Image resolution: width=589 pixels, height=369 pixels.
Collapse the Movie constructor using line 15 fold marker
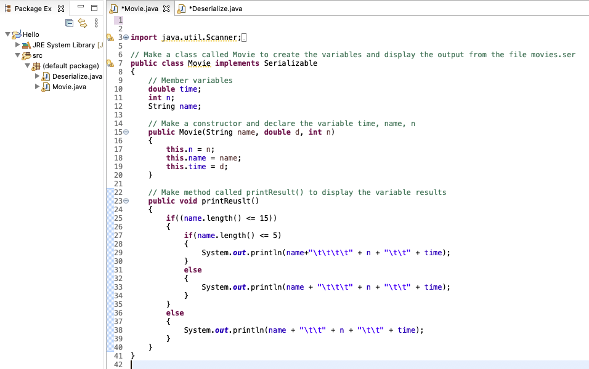[126, 132]
